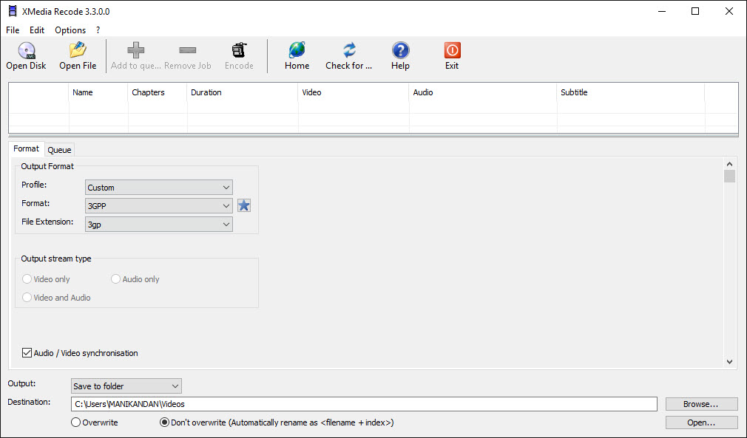Click the Open File folder icon
The width and height of the screenshot is (747, 438).
[78, 50]
